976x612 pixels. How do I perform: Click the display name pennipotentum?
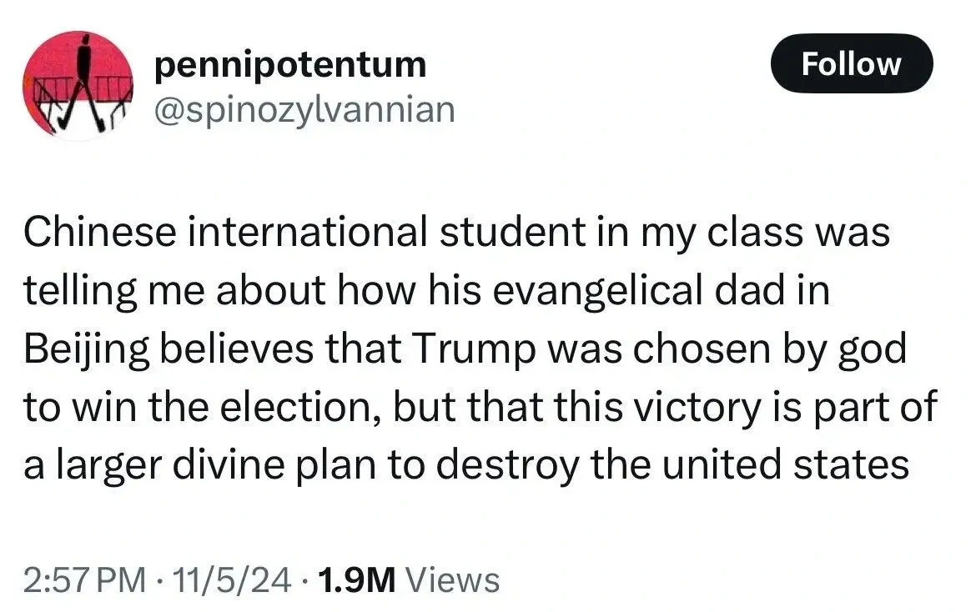(x=291, y=64)
